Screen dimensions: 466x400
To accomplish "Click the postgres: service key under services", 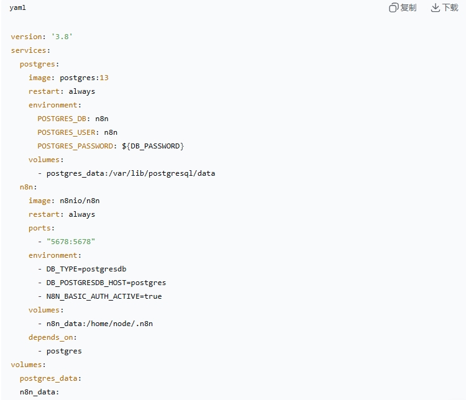I will tap(39, 64).
